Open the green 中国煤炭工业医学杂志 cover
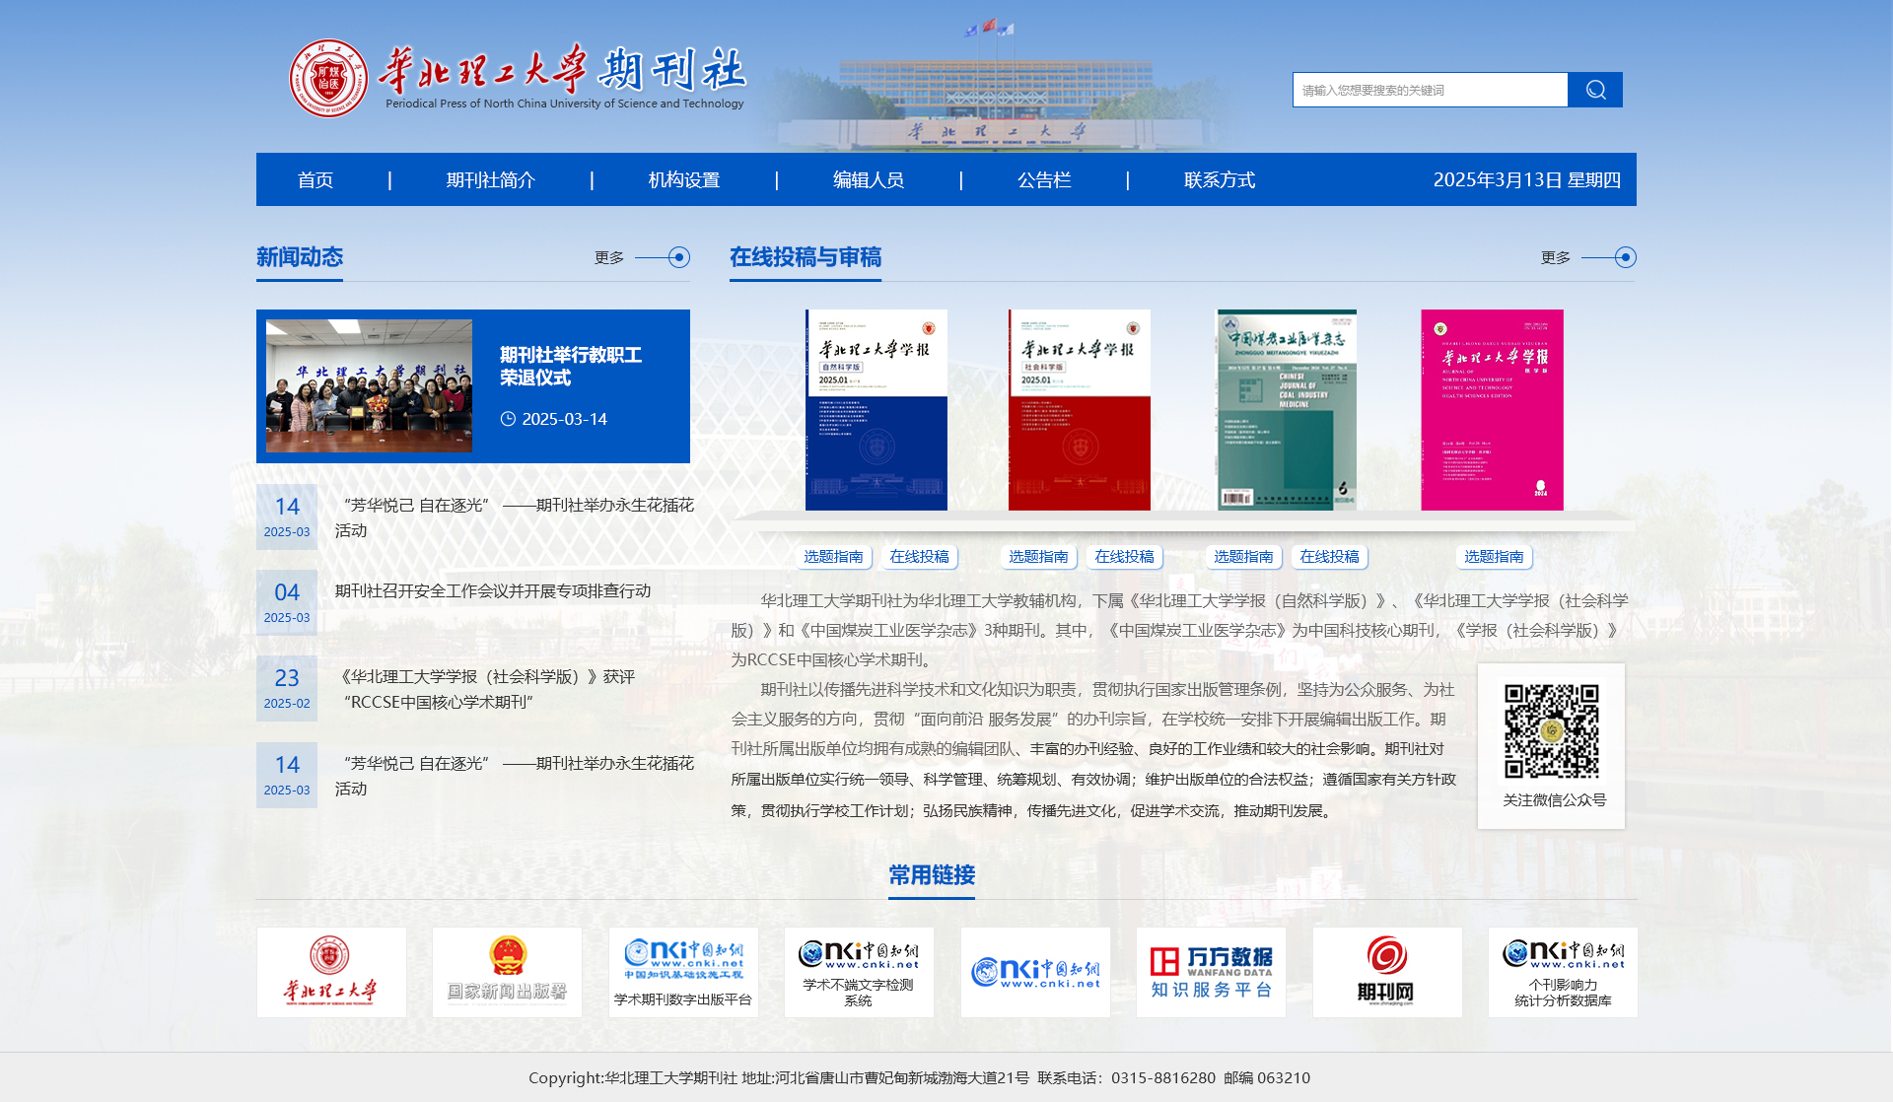 point(1286,410)
